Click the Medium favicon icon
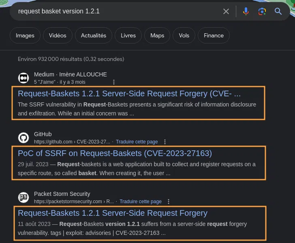Image resolution: width=295 pixels, height=243 pixels. tap(24, 78)
